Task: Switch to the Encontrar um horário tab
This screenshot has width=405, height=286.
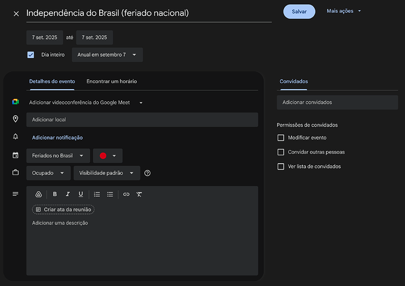Action: click(112, 81)
